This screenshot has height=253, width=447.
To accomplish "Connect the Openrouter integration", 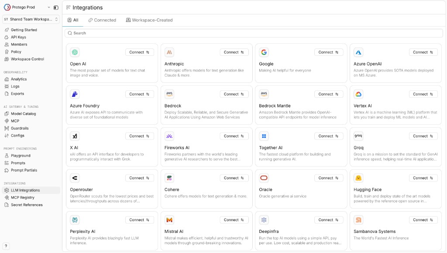I will click(139, 178).
